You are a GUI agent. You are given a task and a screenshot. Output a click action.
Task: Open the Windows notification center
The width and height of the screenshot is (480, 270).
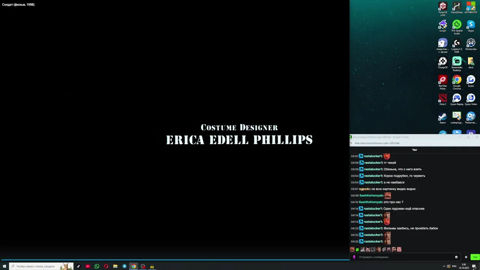point(474,266)
